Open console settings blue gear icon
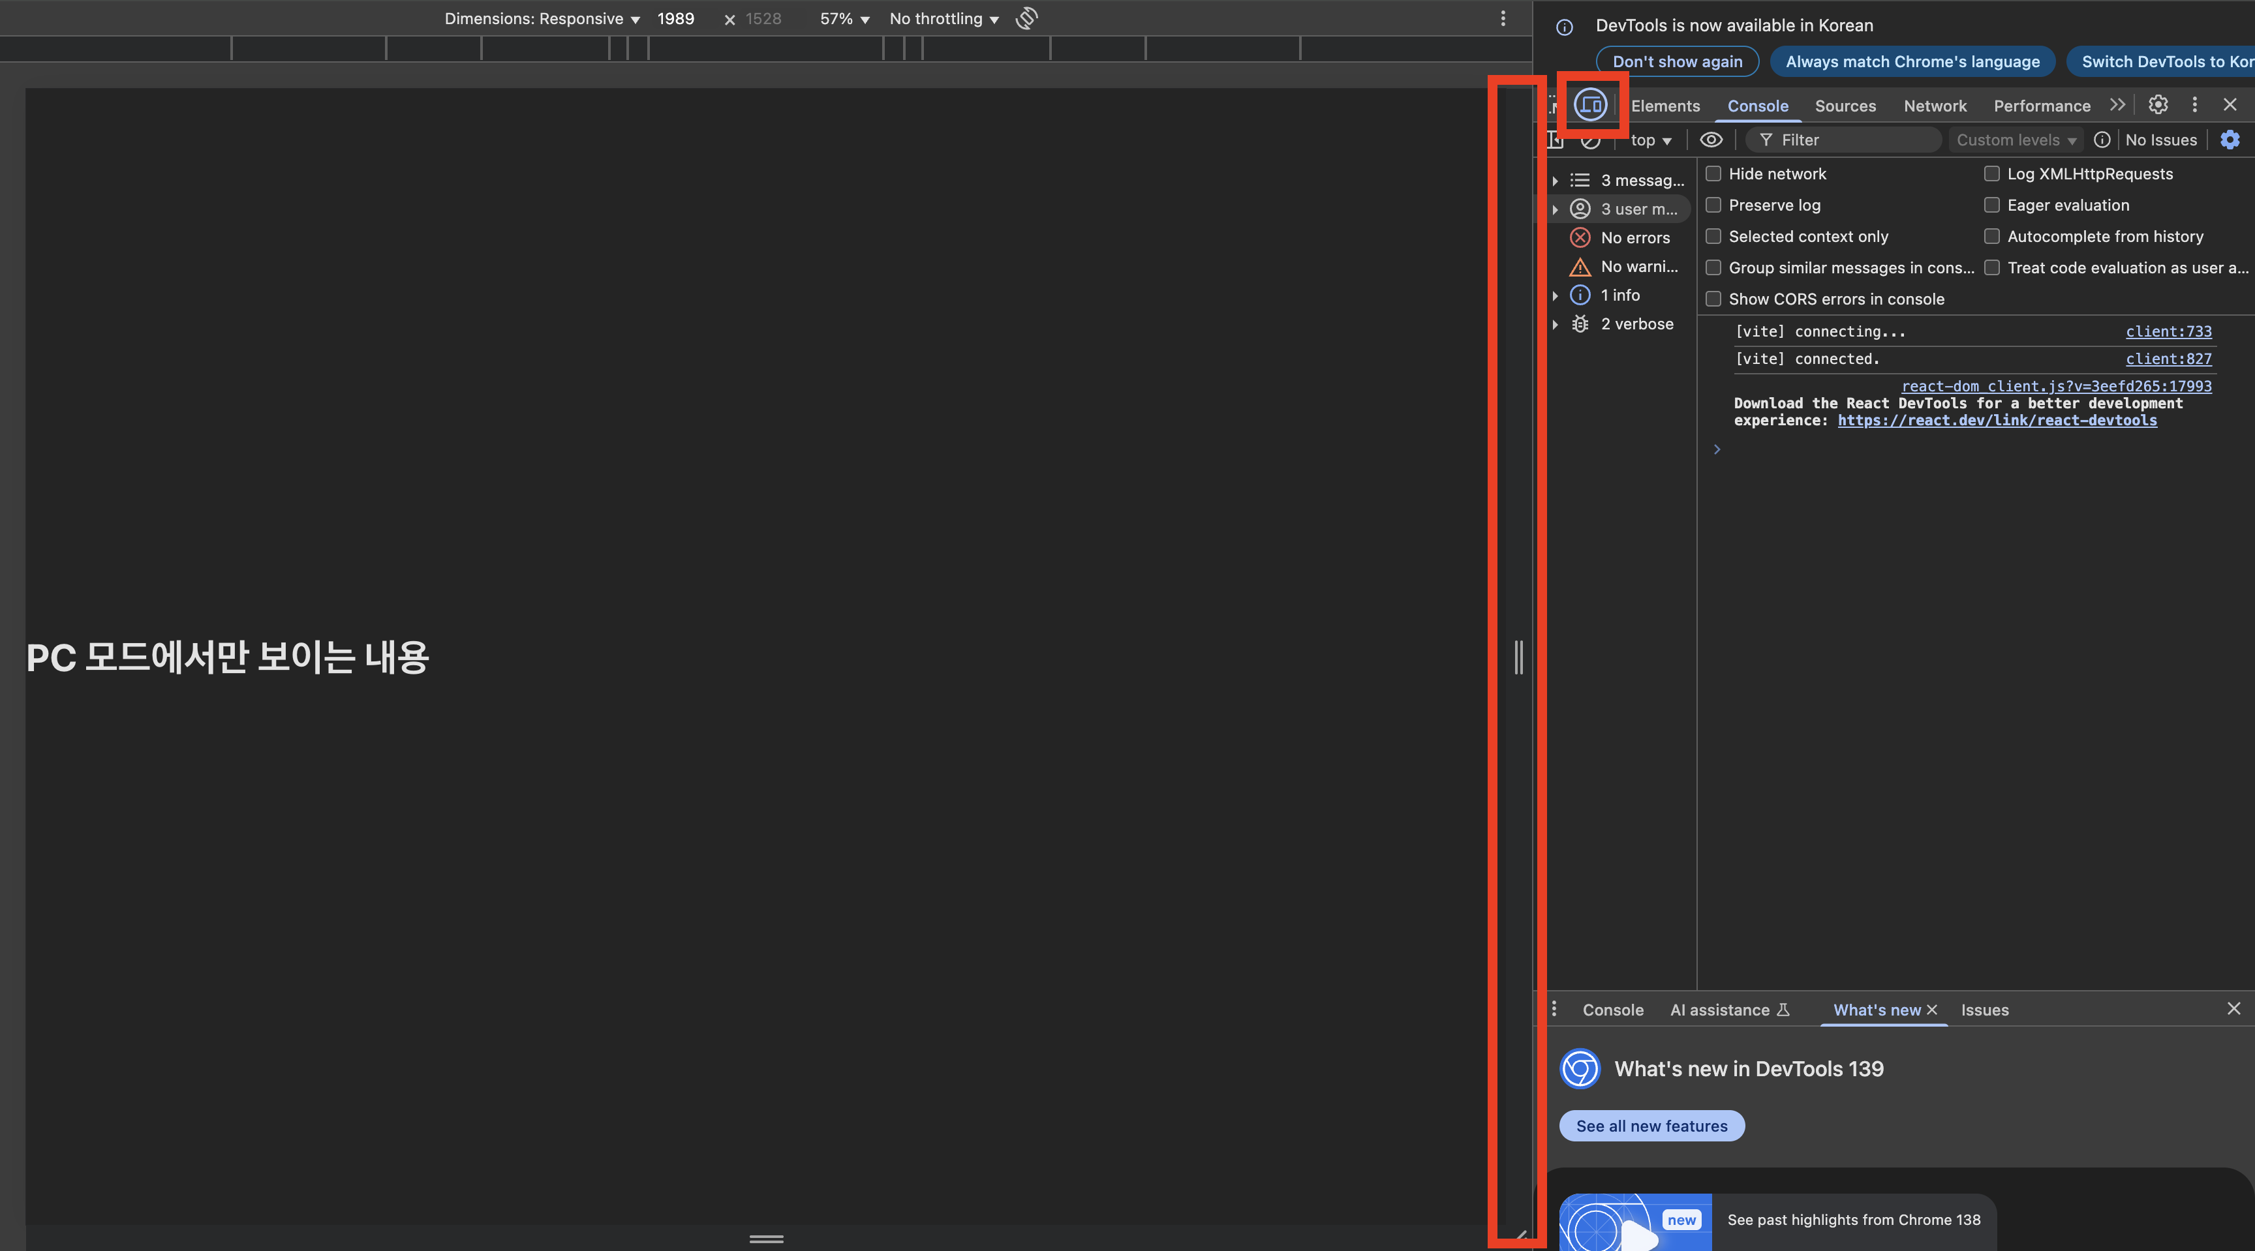This screenshot has height=1251, width=2255. click(2230, 140)
